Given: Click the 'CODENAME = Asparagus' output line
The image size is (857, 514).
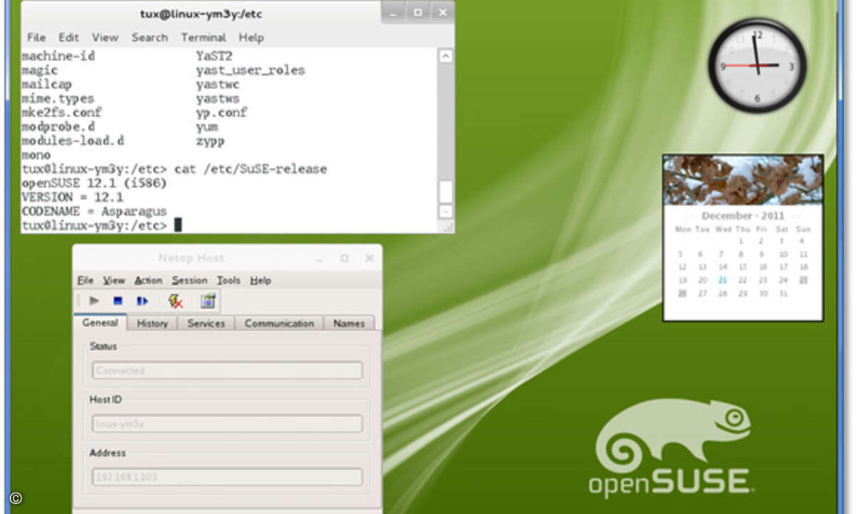Looking at the screenshot, I should click(94, 211).
